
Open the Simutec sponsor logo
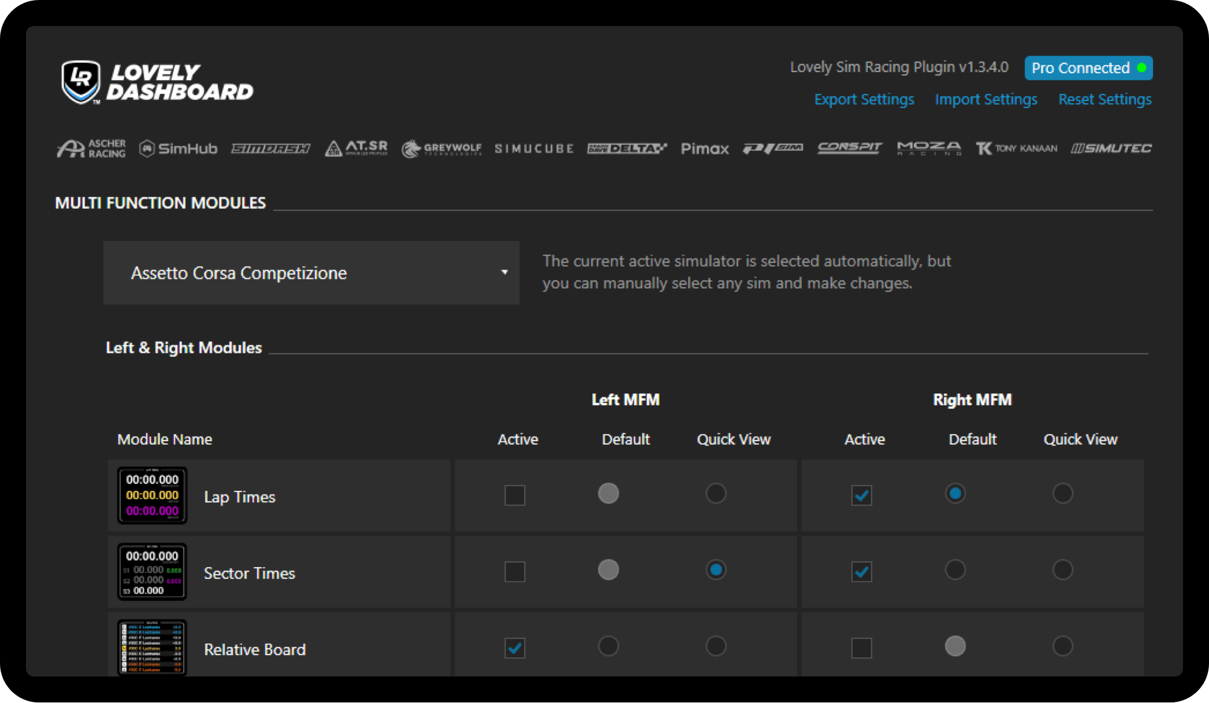tap(1111, 148)
